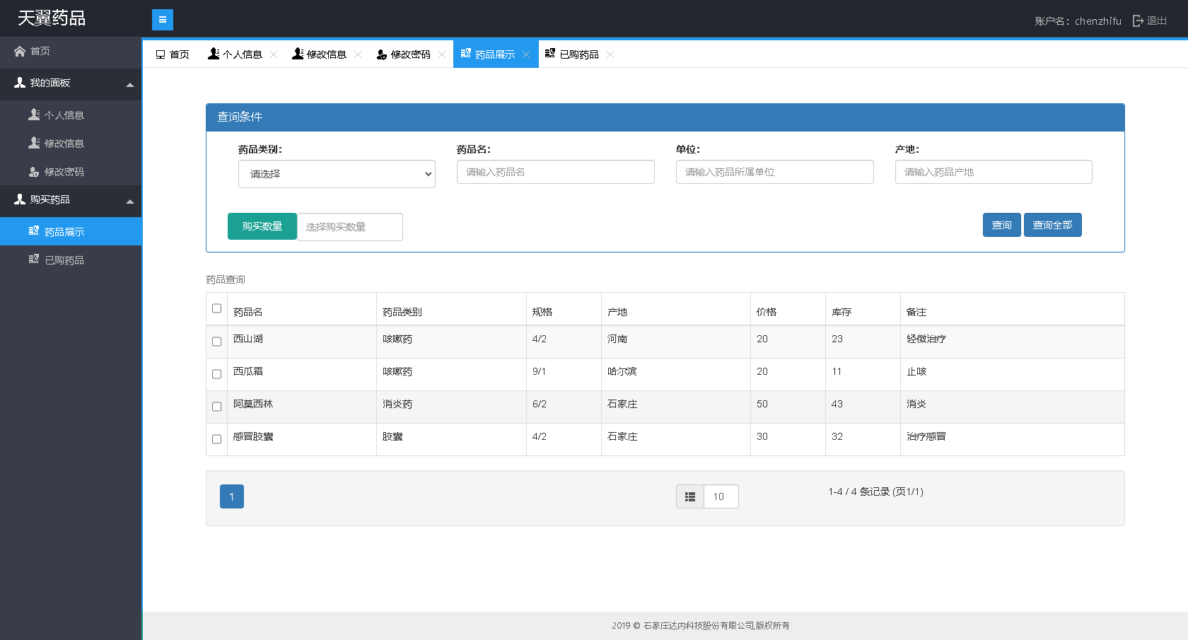Close the 已购药品 tab
This screenshot has width=1188, height=640.
(x=610, y=54)
